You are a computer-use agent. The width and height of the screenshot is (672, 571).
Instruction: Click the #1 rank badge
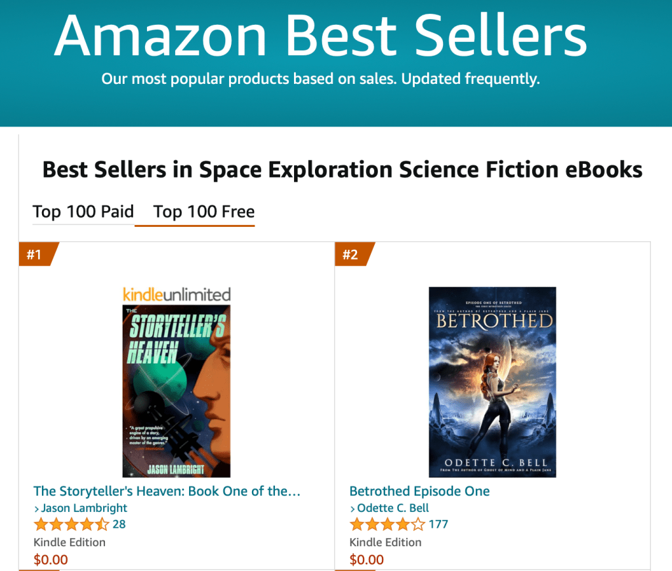(36, 254)
